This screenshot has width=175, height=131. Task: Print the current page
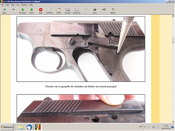[95, 11]
